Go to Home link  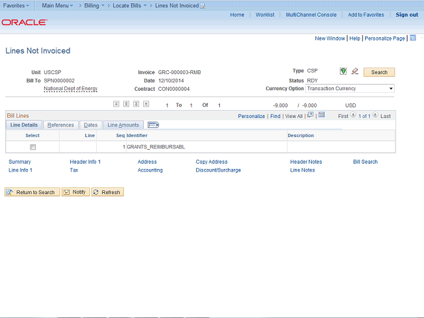(x=237, y=15)
